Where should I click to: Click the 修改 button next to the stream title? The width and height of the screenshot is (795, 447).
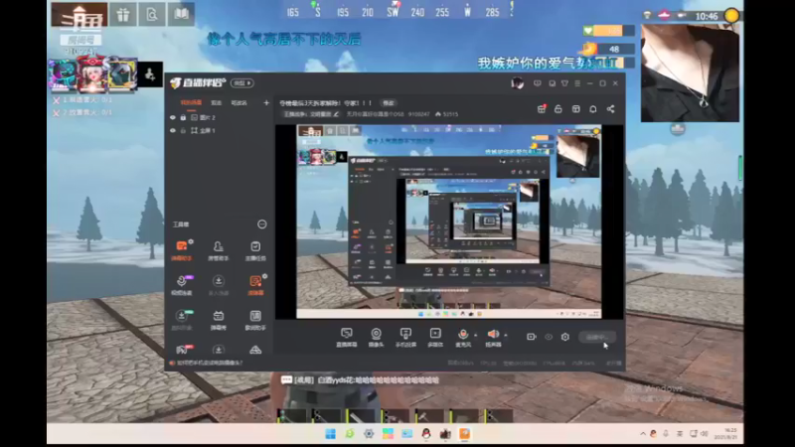(389, 103)
